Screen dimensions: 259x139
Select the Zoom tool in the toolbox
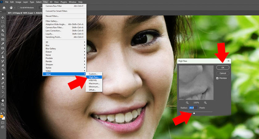(x=3, y=105)
